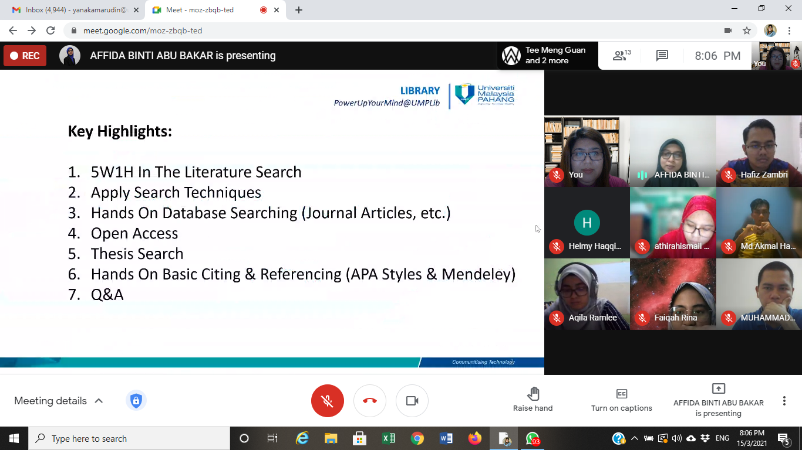Close the Meet tab
This screenshot has width=802, height=450.
tap(277, 10)
